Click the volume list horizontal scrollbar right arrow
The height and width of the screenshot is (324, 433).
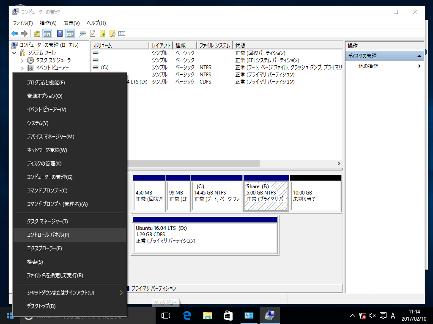[x=339, y=164]
